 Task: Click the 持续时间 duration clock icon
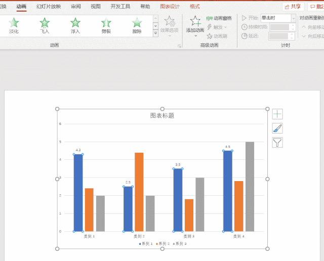pos(244,27)
